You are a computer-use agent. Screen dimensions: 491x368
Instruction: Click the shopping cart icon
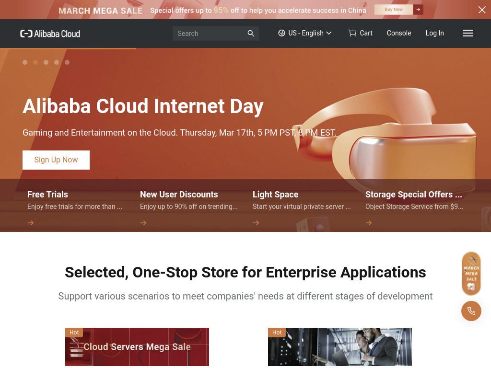click(352, 33)
